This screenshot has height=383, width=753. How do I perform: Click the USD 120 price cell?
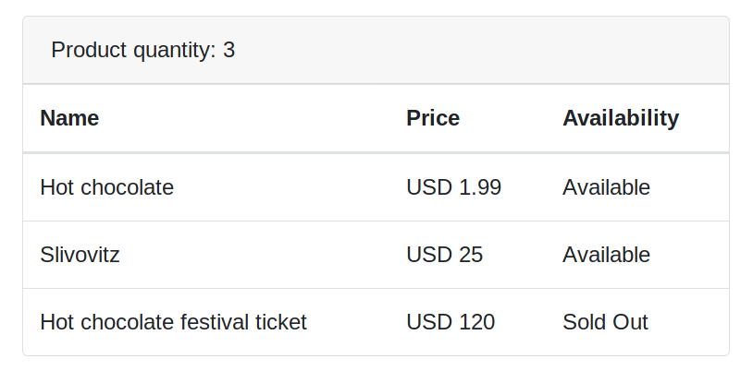pos(451,322)
